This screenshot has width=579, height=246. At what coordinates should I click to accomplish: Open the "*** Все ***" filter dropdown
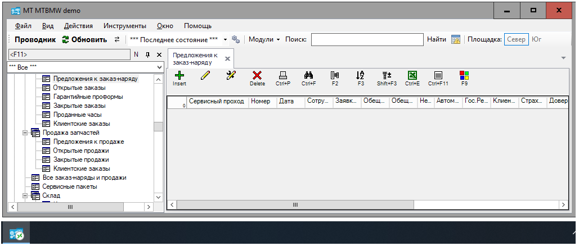(x=159, y=66)
